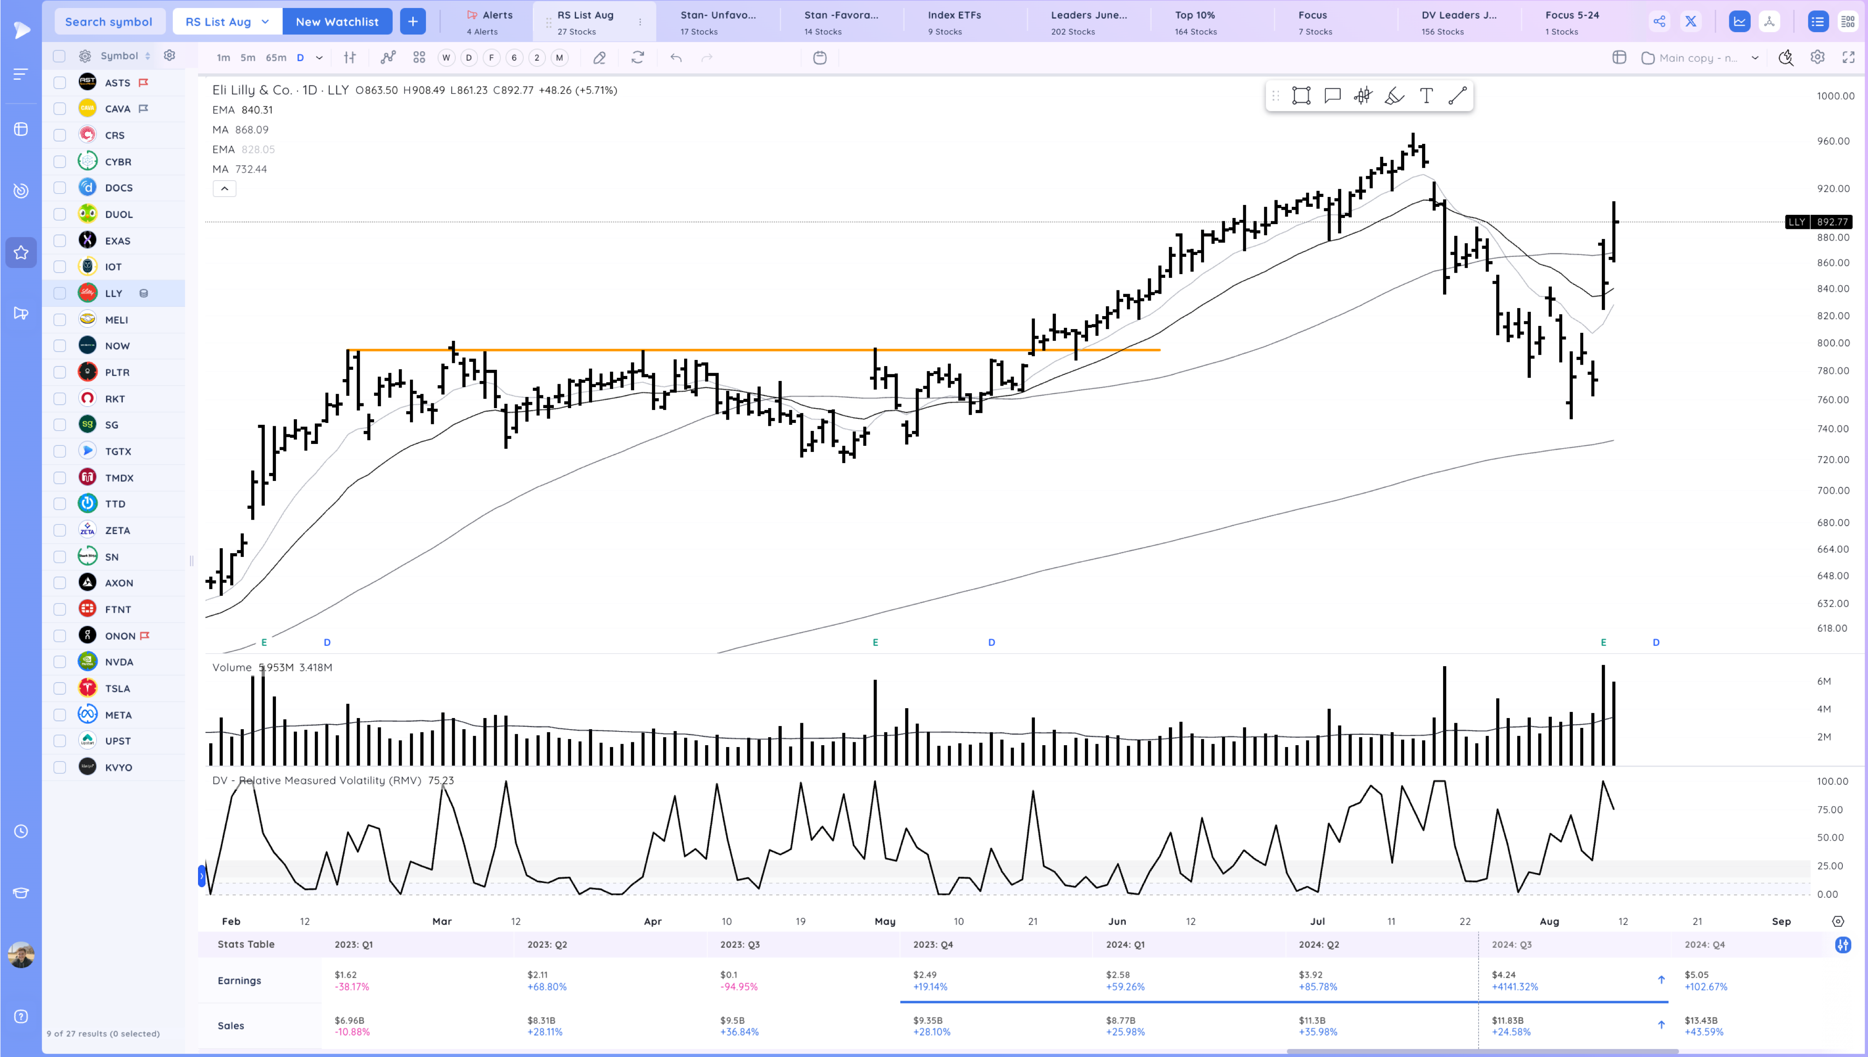This screenshot has height=1057, width=1868.
Task: Click the New Watchlist button
Action: click(337, 22)
